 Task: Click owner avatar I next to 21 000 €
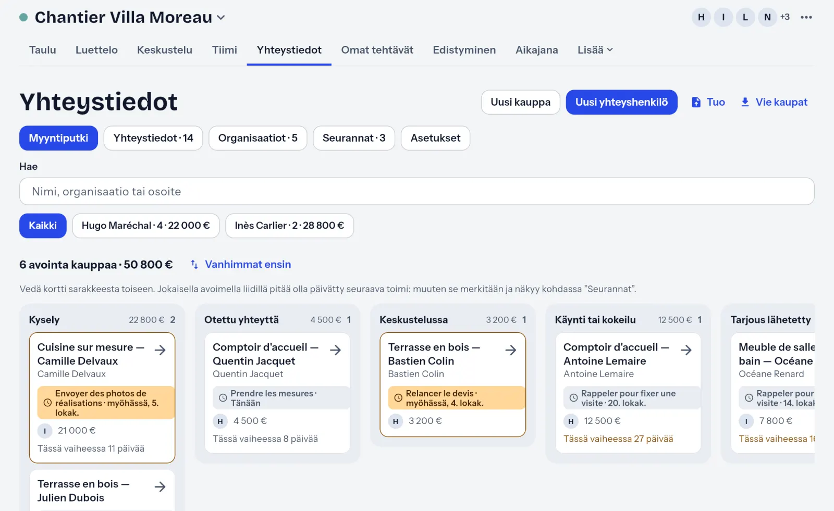tap(45, 431)
